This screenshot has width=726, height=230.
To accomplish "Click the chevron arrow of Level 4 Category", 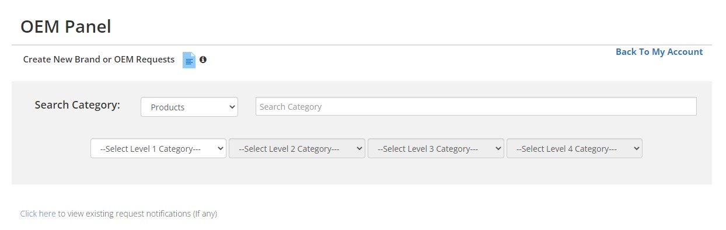I will coord(636,148).
